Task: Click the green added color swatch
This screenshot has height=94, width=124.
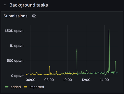Action: coord(7,87)
